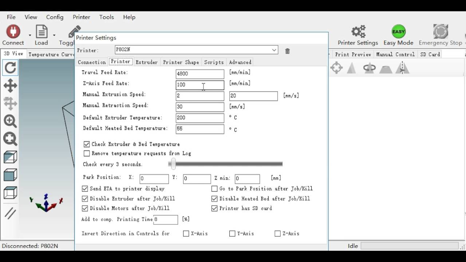The width and height of the screenshot is (466, 262).
Task: Switch to the Connection tab
Action: tap(92, 62)
